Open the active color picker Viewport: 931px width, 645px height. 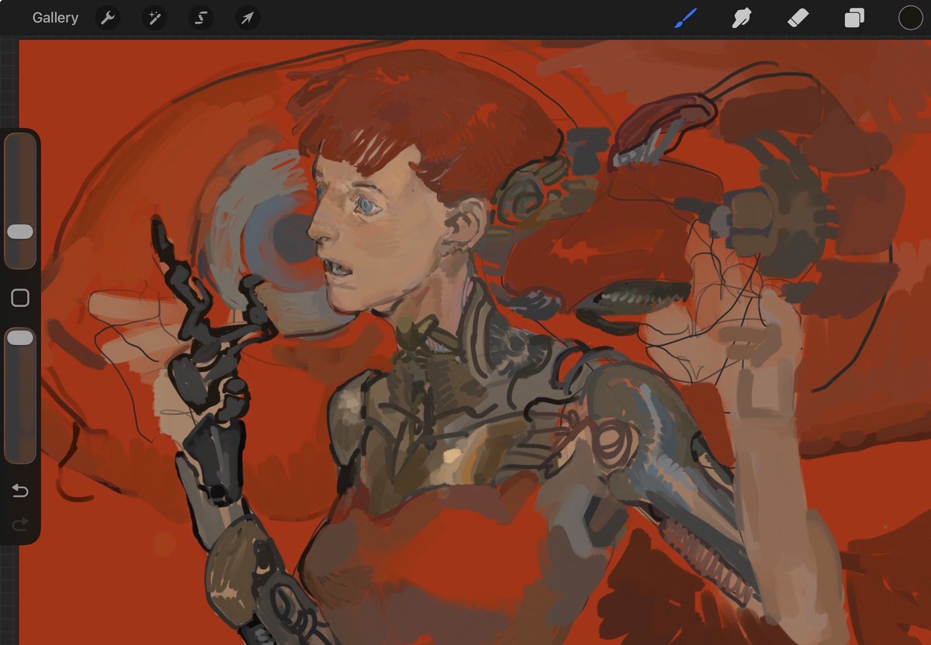coord(911,18)
